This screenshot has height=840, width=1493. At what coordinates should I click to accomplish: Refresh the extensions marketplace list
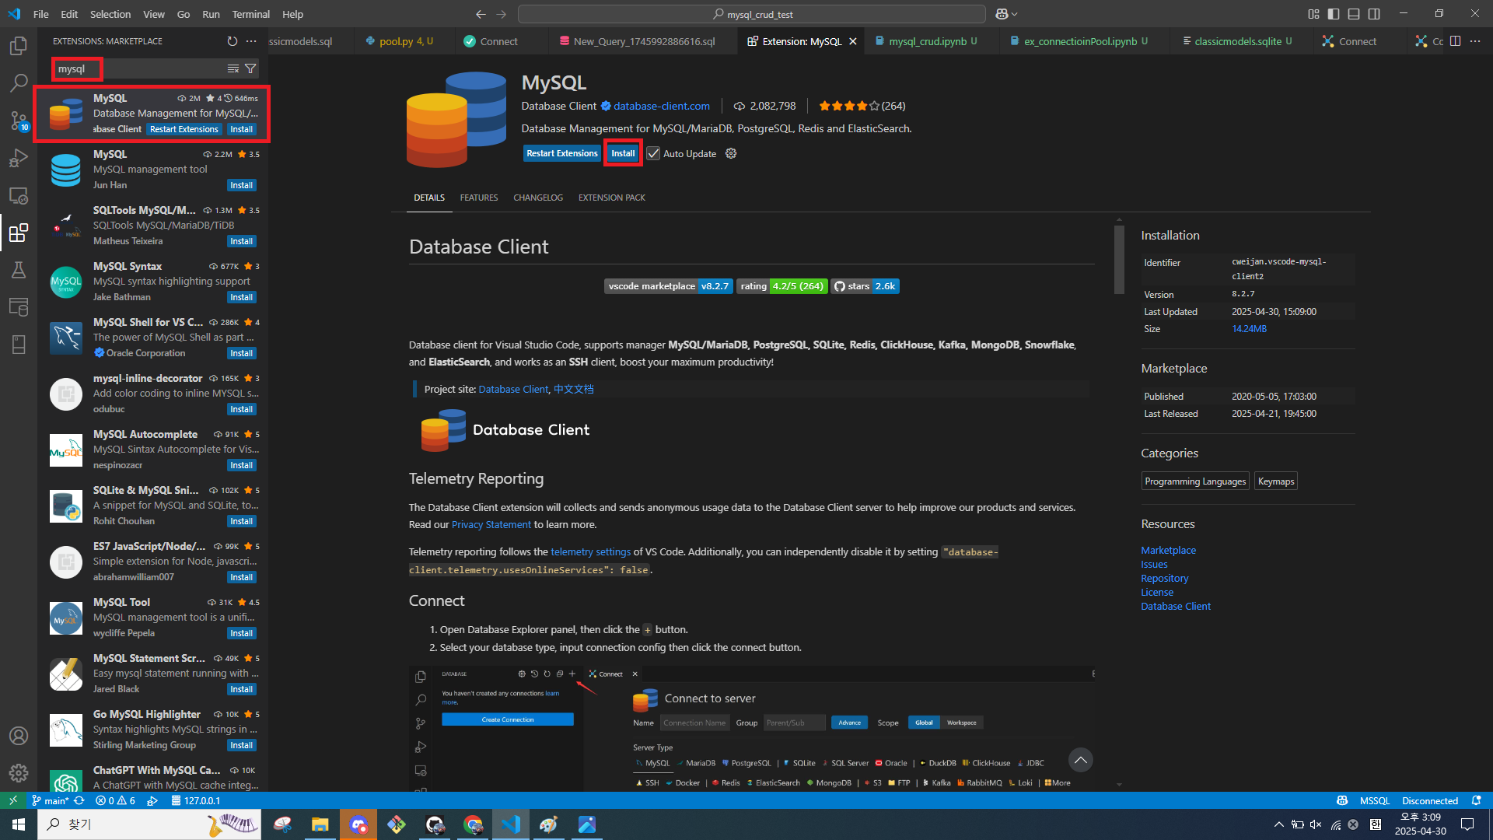(232, 41)
